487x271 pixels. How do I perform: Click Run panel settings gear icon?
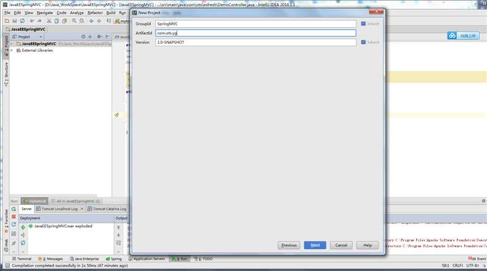click(x=483, y=201)
